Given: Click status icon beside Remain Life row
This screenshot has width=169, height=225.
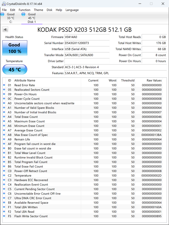Looking at the screenshot, I should coord(4,139).
